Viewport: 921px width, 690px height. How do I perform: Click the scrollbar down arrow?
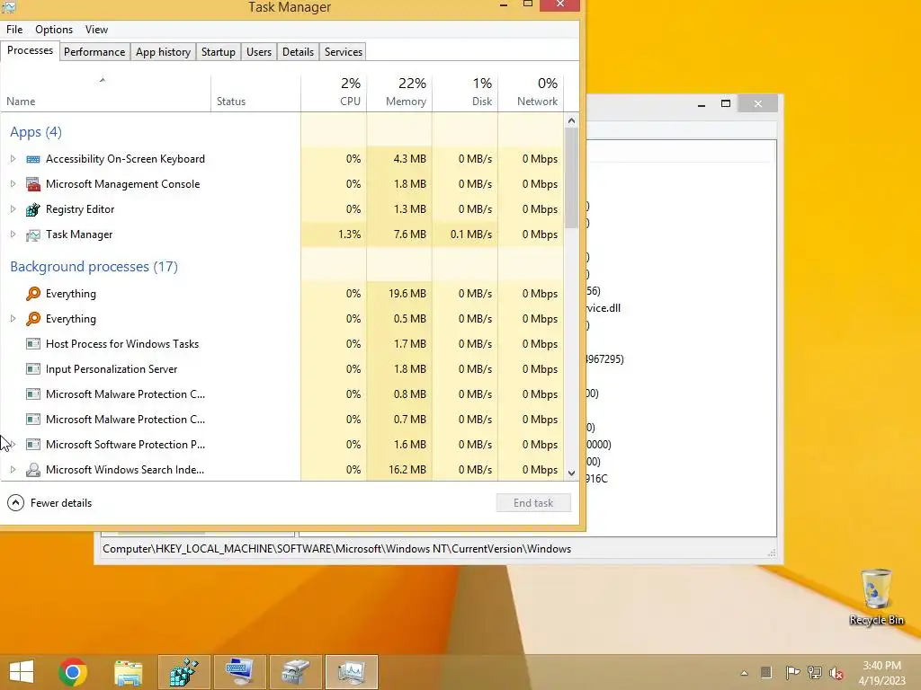(571, 473)
